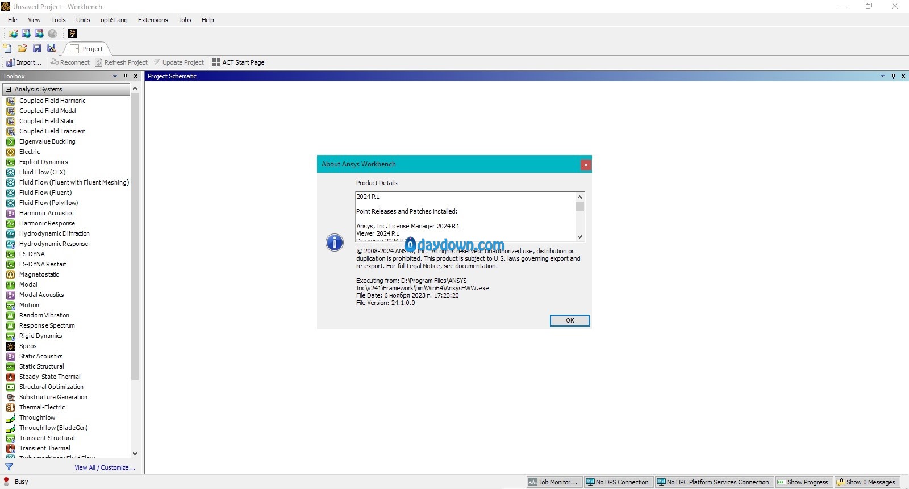Click the Open project folder icon
The image size is (909, 489).
22,48
